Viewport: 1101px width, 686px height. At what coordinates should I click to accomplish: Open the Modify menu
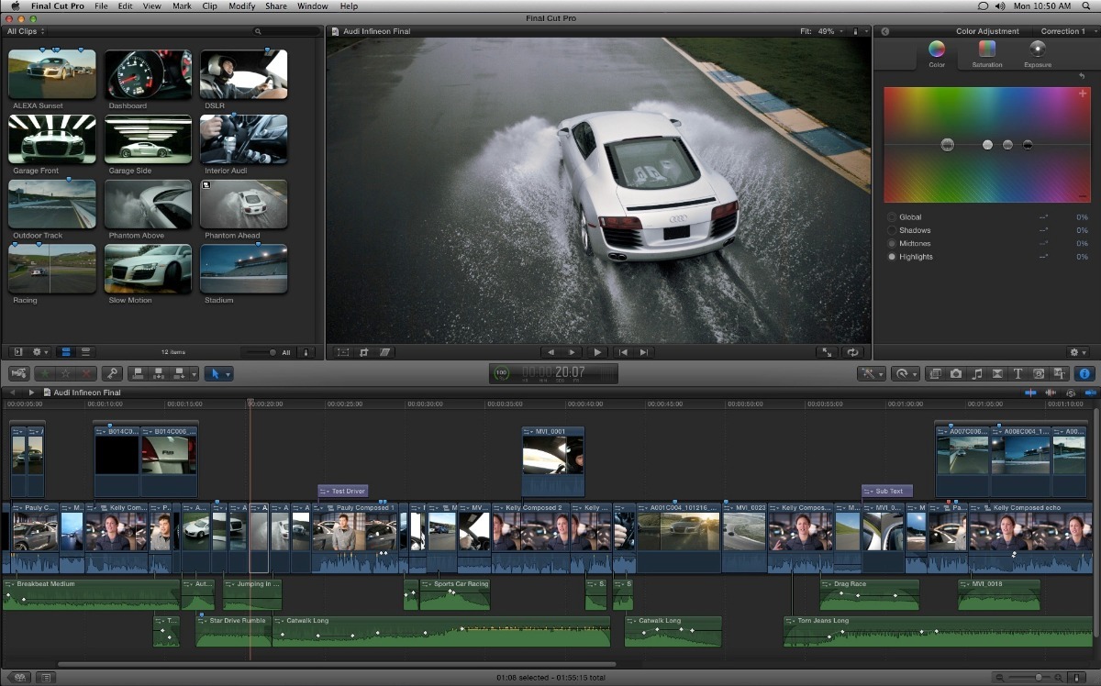click(241, 6)
